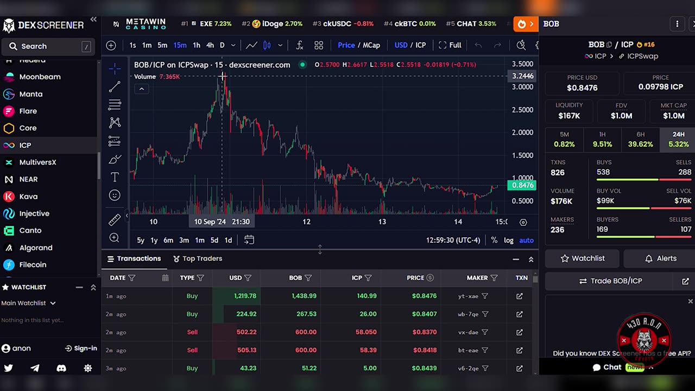
Task: Open Main Watchlist dropdown
Action: [x=29, y=303]
